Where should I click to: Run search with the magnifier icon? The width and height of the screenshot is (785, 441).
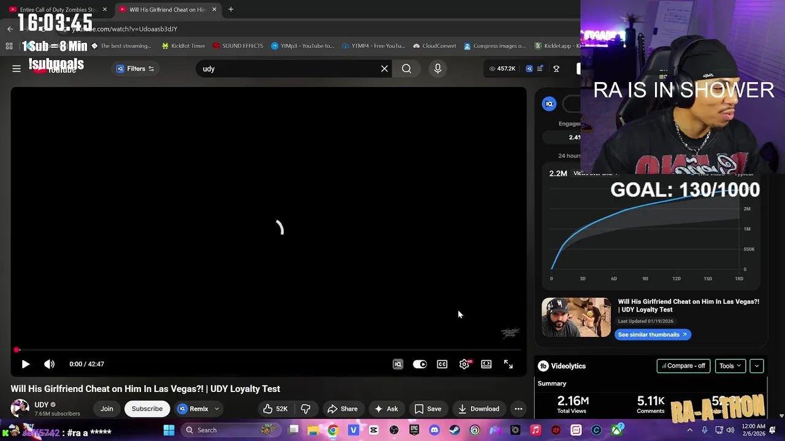[x=407, y=69]
